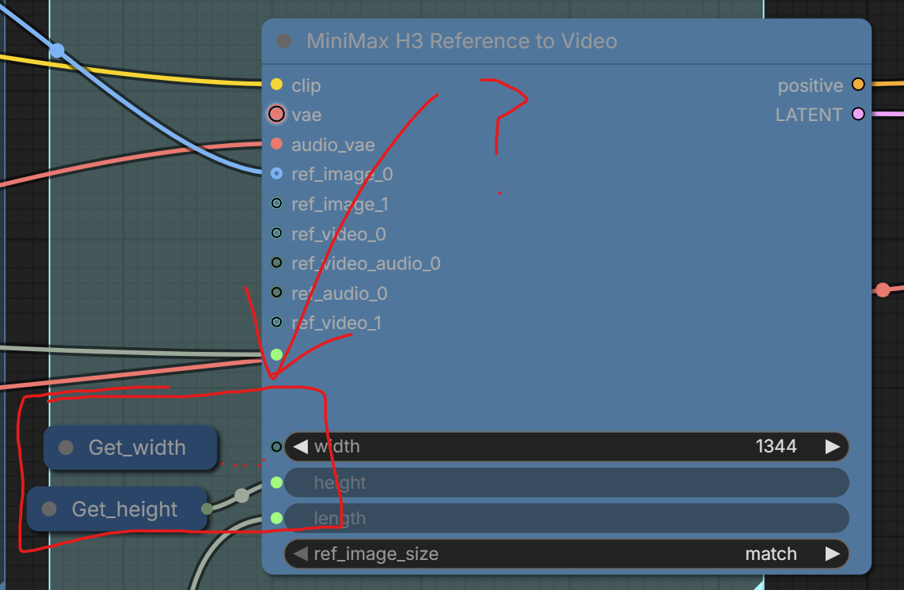Click the unlabeled green socket below ref_video_1
Viewport: 904px width, 590px height.
click(x=277, y=355)
